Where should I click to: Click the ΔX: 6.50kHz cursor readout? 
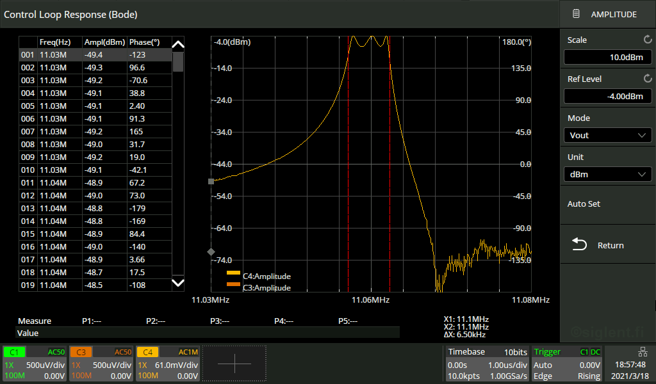(465, 335)
